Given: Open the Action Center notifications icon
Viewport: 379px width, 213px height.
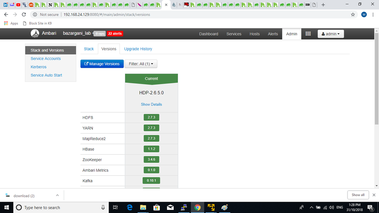Looking at the screenshot, I should [x=370, y=207].
